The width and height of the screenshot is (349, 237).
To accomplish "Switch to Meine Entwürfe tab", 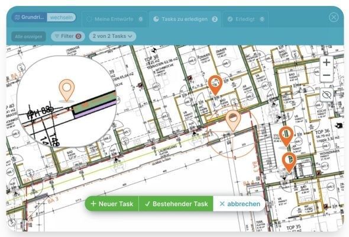I will [114, 19].
